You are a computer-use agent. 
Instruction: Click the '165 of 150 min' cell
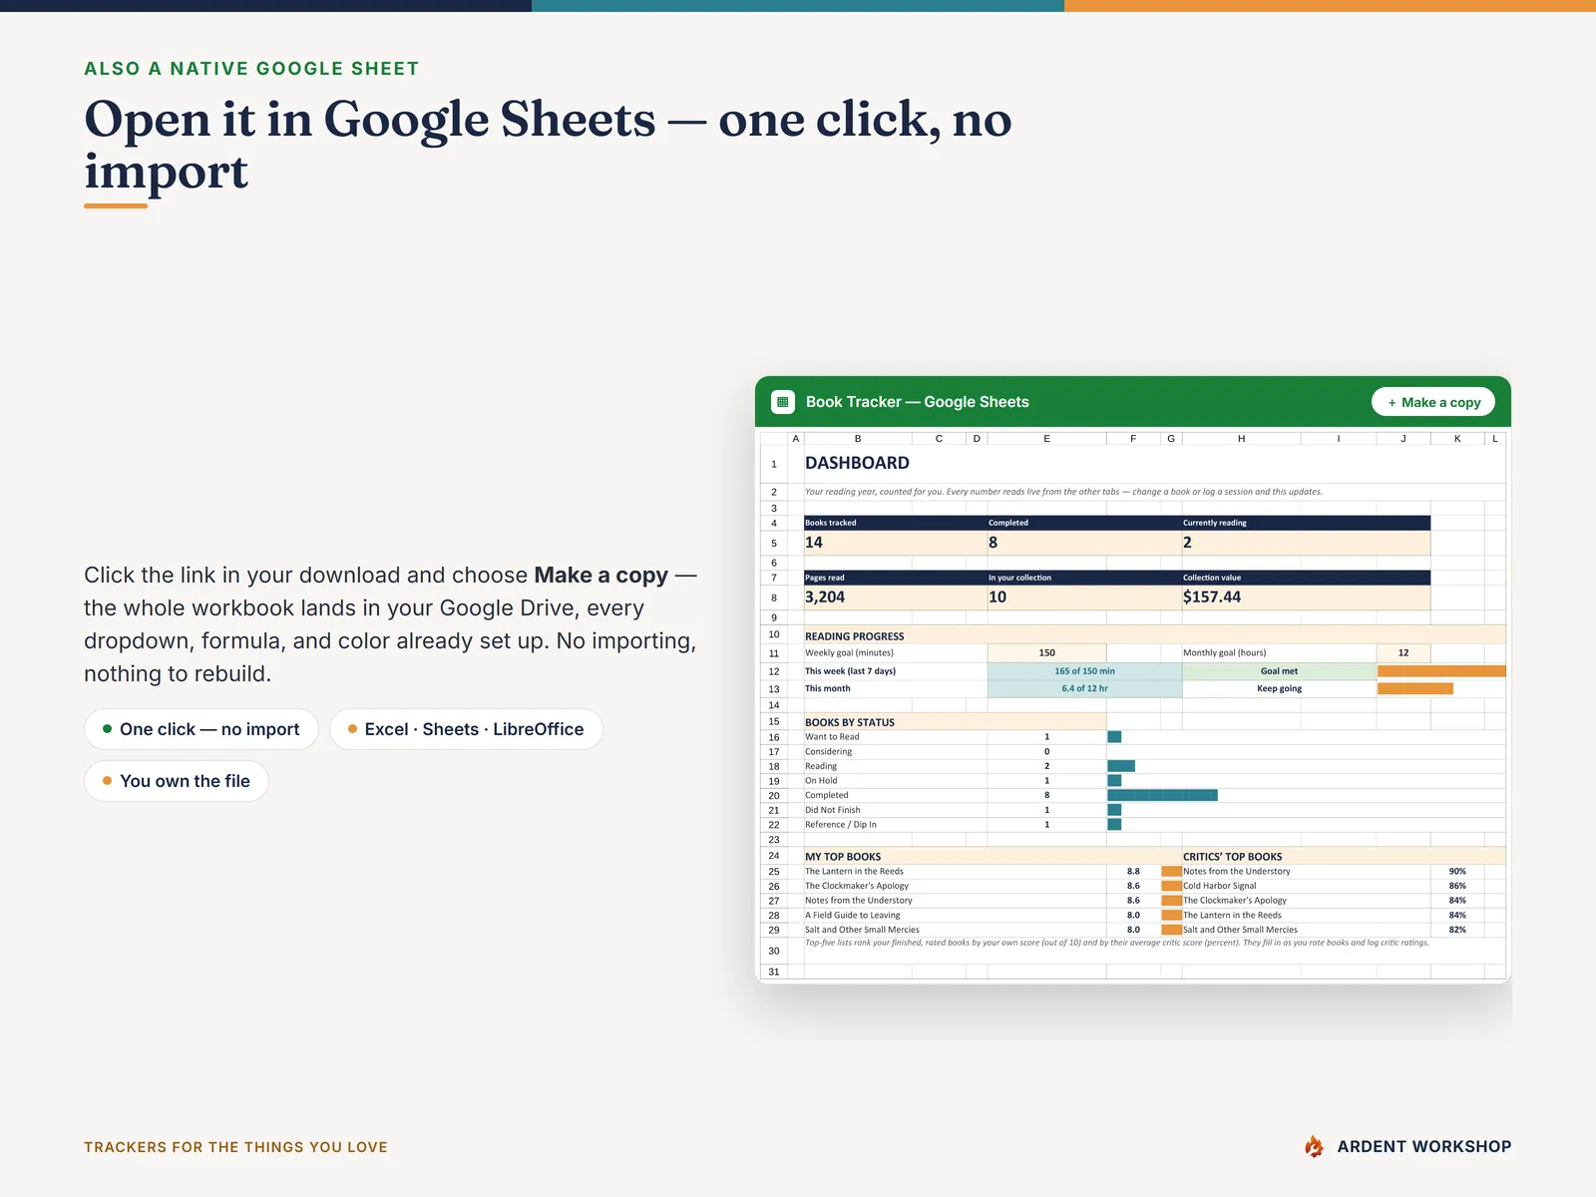pyautogui.click(x=1084, y=671)
